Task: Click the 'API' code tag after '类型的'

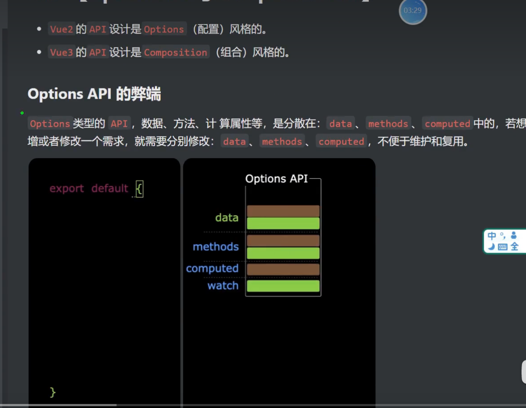Action: [119, 124]
